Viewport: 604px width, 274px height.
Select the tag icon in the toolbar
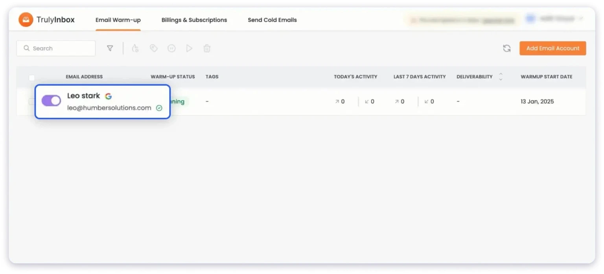(x=153, y=48)
